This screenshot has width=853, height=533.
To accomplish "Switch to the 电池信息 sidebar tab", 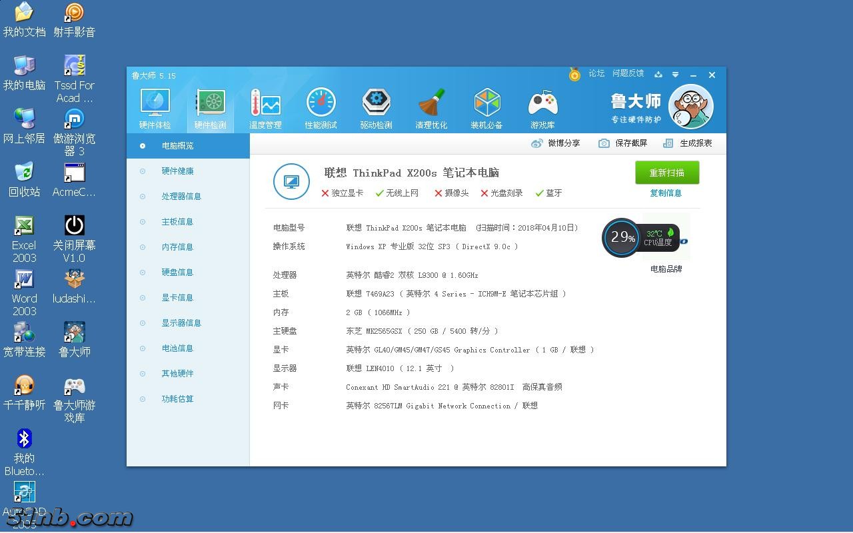I will tap(177, 348).
